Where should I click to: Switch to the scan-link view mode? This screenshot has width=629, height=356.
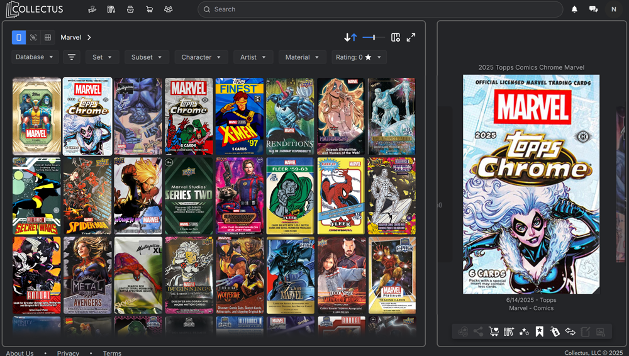[x=33, y=37]
